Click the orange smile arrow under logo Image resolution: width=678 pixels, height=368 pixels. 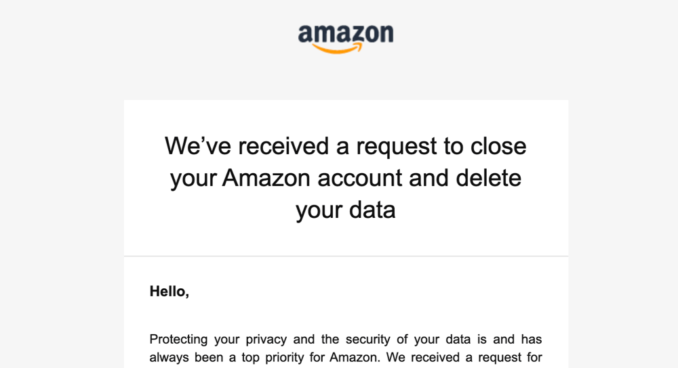[x=338, y=49]
